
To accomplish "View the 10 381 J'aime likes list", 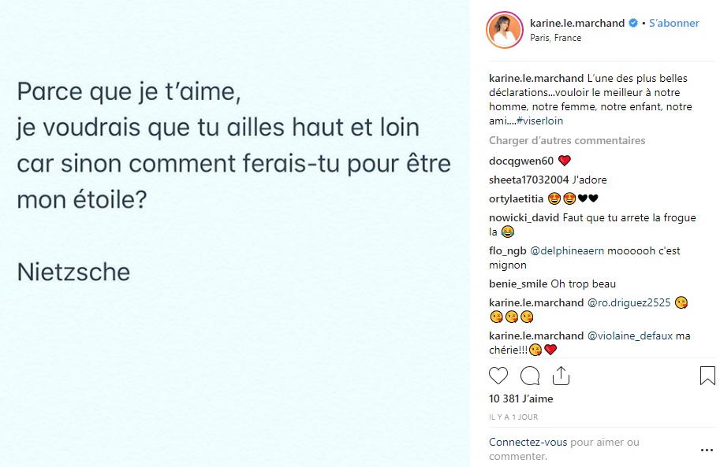I will pyautogui.click(x=520, y=399).
